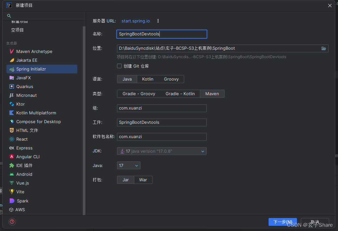This screenshot has width=338, height=231.
Task: Click the Angular CLI red shield icon
Action: click(12, 157)
